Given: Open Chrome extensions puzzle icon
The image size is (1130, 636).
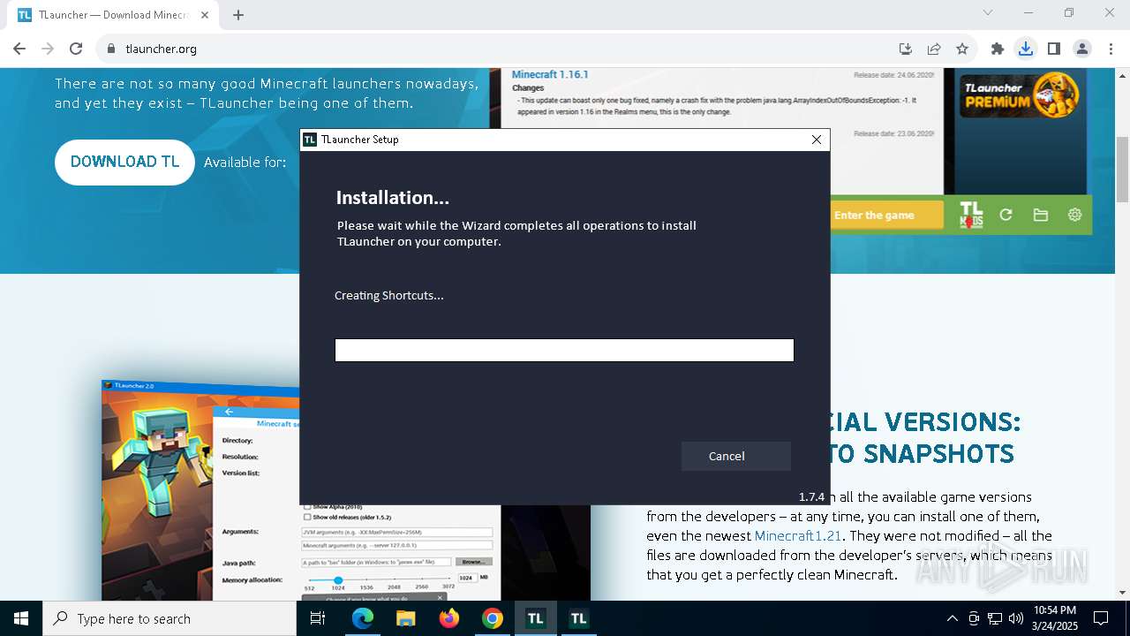Looking at the screenshot, I should coord(998,49).
